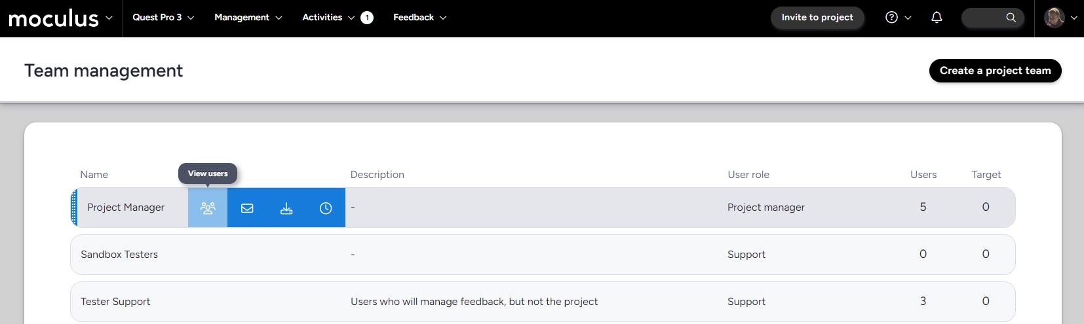Image resolution: width=1084 pixels, height=324 pixels.
Task: Click the download icon in the Project Manager row
Action: click(x=286, y=208)
